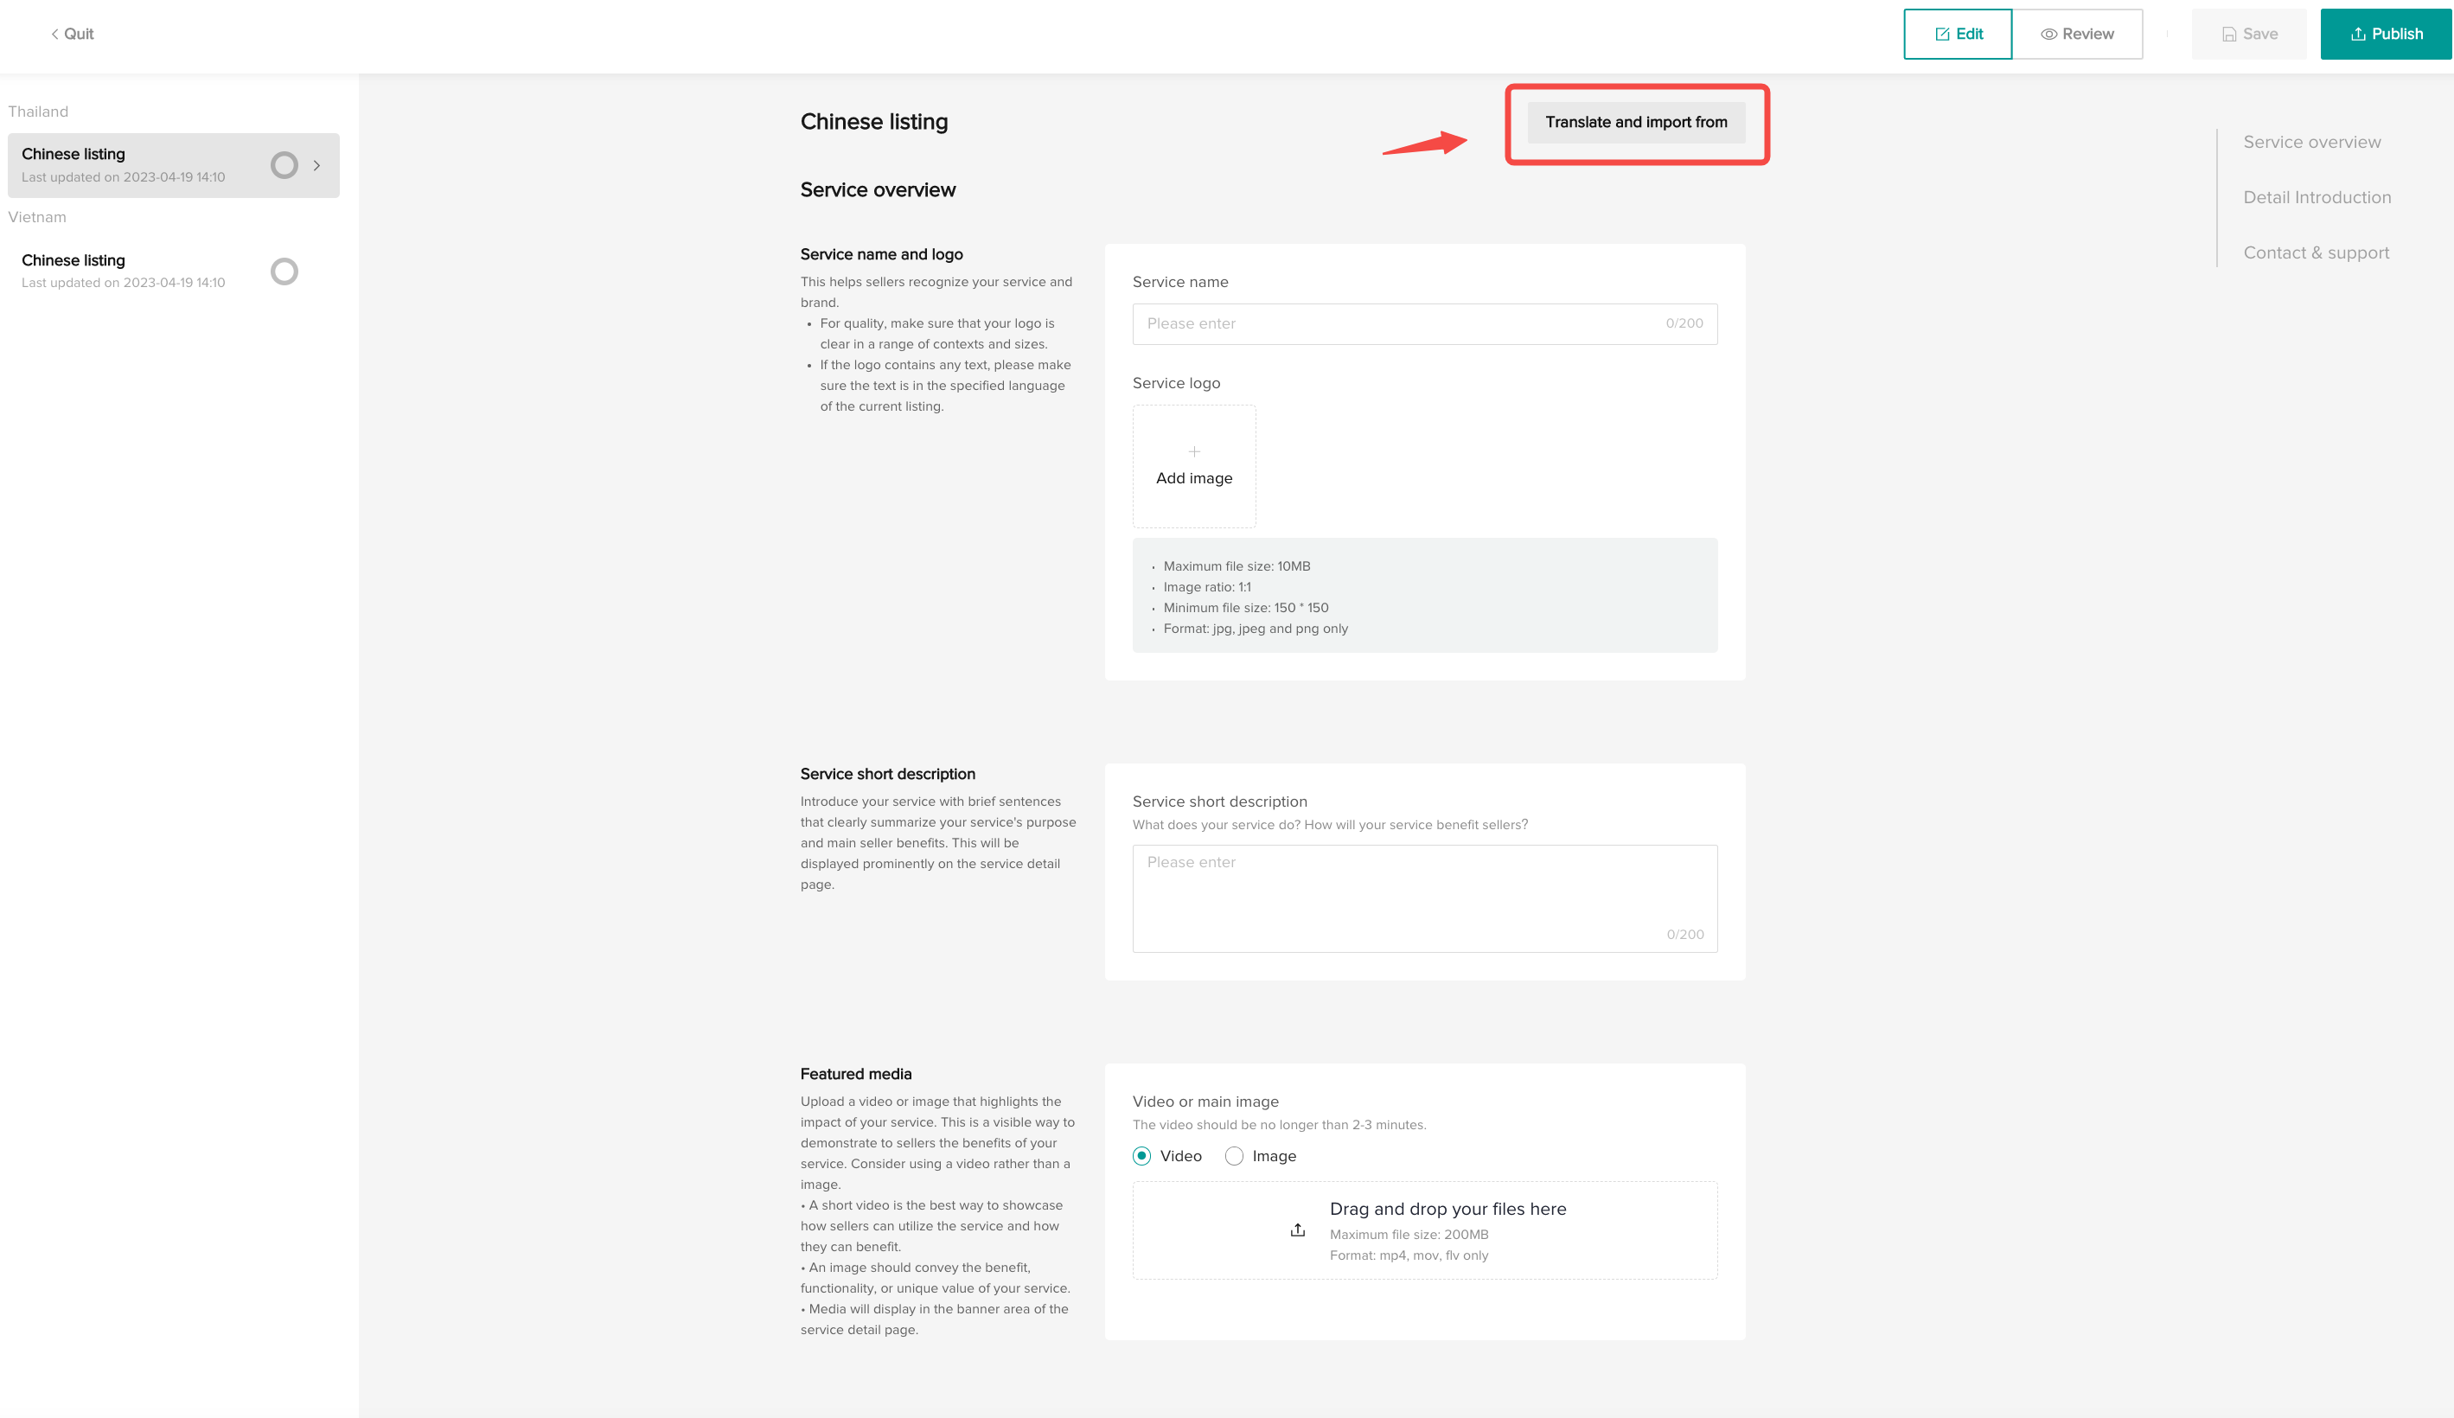Click the Service name and logo heading
This screenshot has height=1418, width=2454.
(x=881, y=254)
